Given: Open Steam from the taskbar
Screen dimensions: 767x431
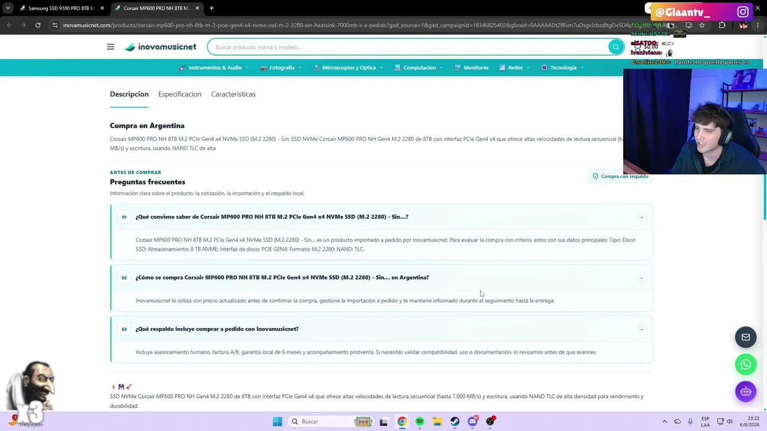Looking at the screenshot, I should point(455,421).
